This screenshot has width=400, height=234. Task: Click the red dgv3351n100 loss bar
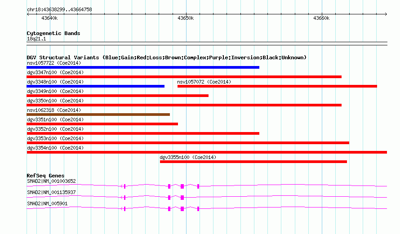(102, 124)
